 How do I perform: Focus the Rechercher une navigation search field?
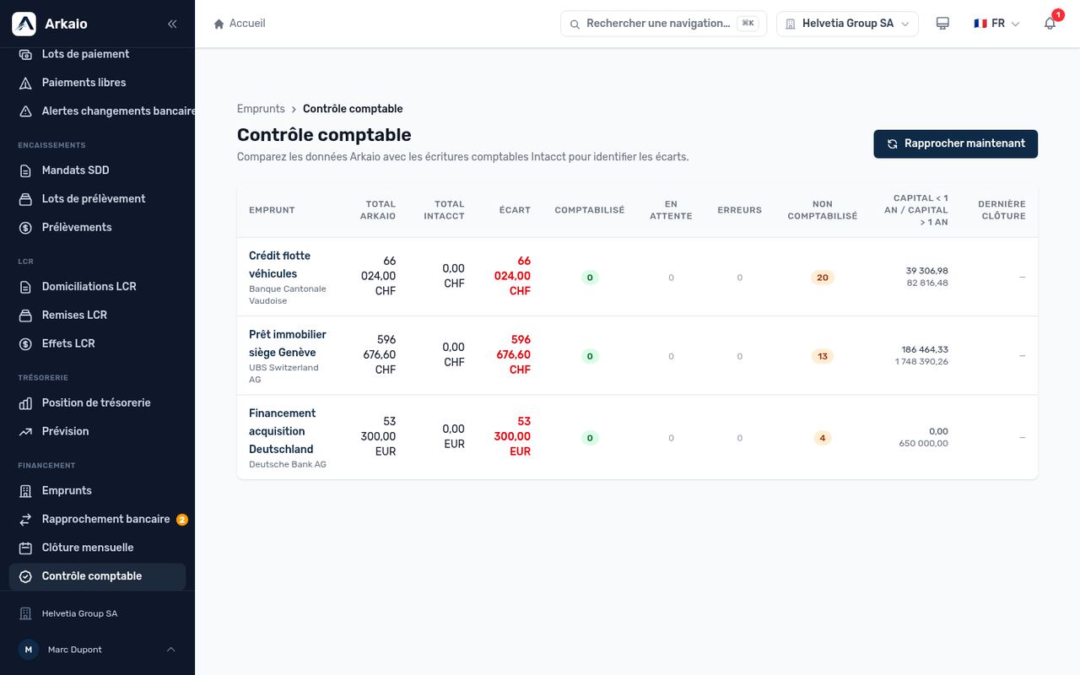[x=663, y=24]
